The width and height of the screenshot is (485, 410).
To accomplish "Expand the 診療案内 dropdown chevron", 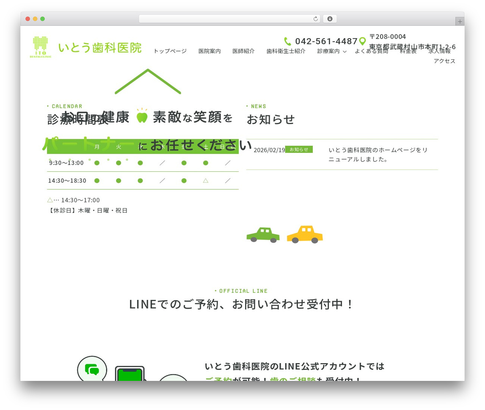I will [345, 51].
